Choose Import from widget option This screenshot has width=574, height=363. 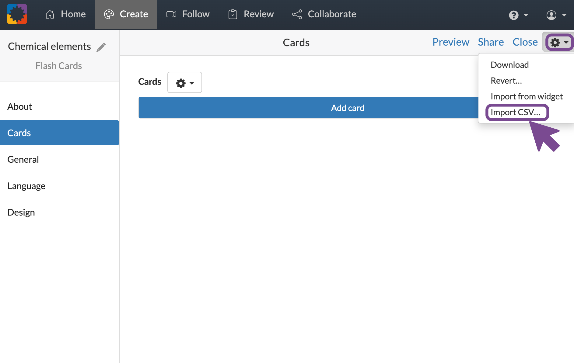click(x=527, y=96)
